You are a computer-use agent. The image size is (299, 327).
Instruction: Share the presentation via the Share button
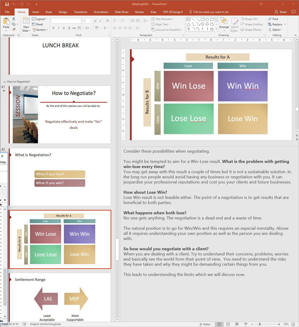(280, 12)
